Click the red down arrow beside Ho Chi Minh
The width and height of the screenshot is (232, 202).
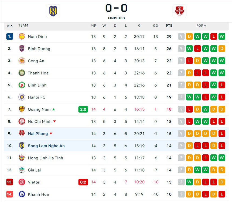[x=54, y=122]
